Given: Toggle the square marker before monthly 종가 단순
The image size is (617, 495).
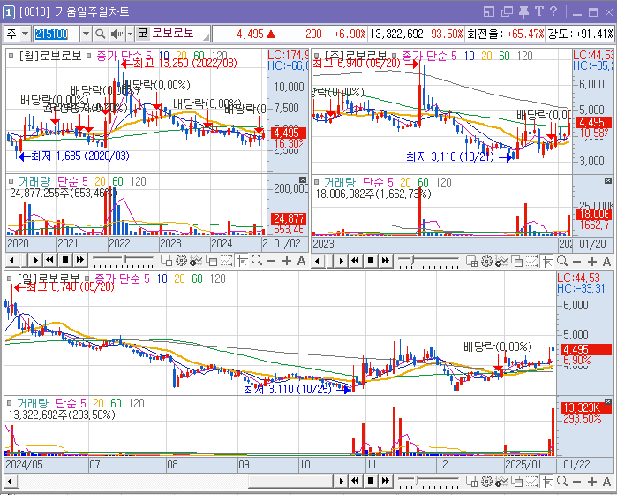Looking at the screenshot, I should click(89, 56).
